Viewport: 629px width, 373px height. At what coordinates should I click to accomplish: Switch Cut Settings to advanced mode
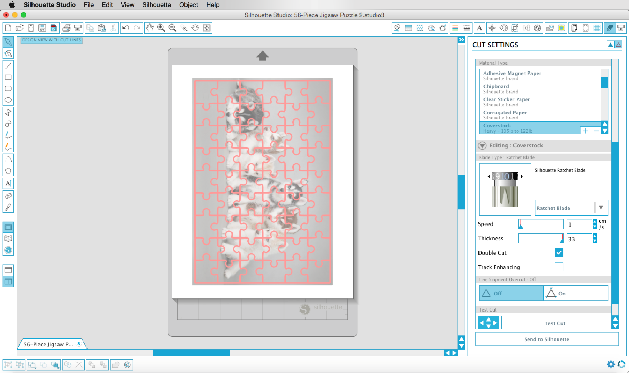[618, 45]
